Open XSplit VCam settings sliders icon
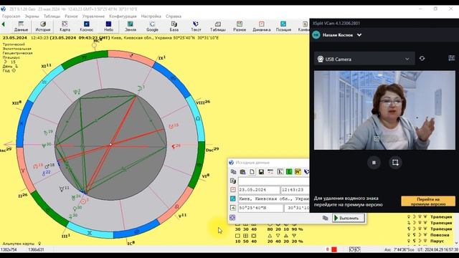 [x=452, y=58]
